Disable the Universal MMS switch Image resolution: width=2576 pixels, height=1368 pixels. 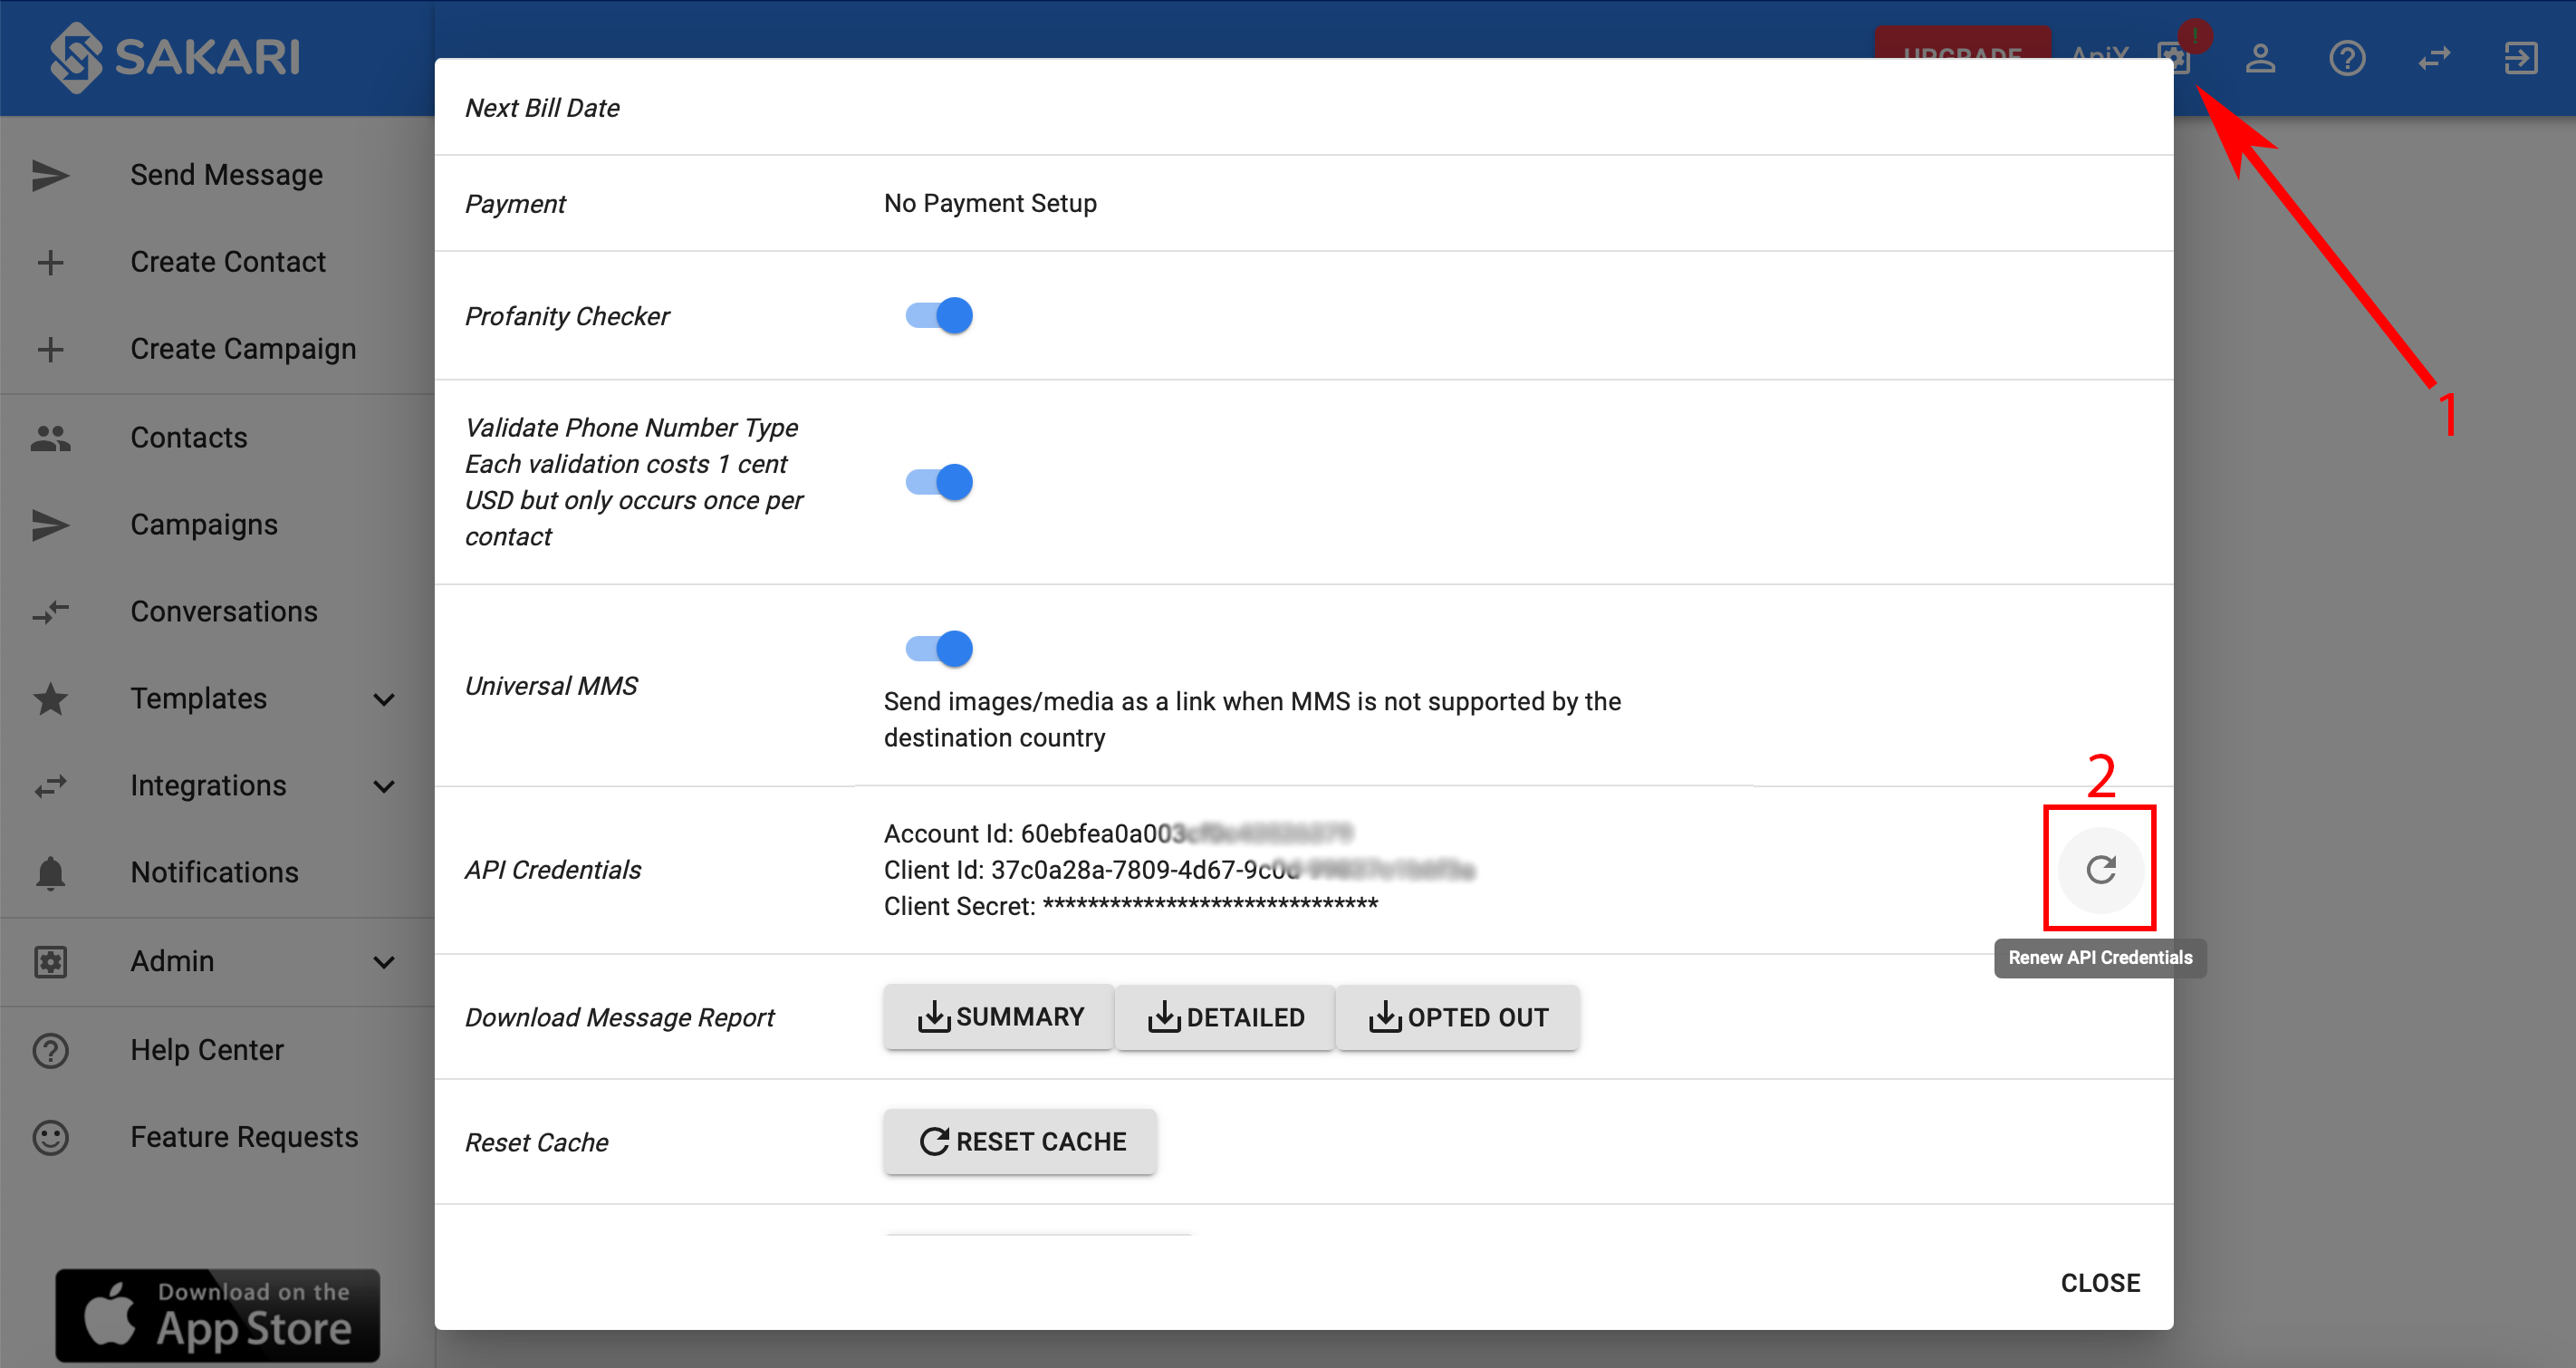coord(939,648)
